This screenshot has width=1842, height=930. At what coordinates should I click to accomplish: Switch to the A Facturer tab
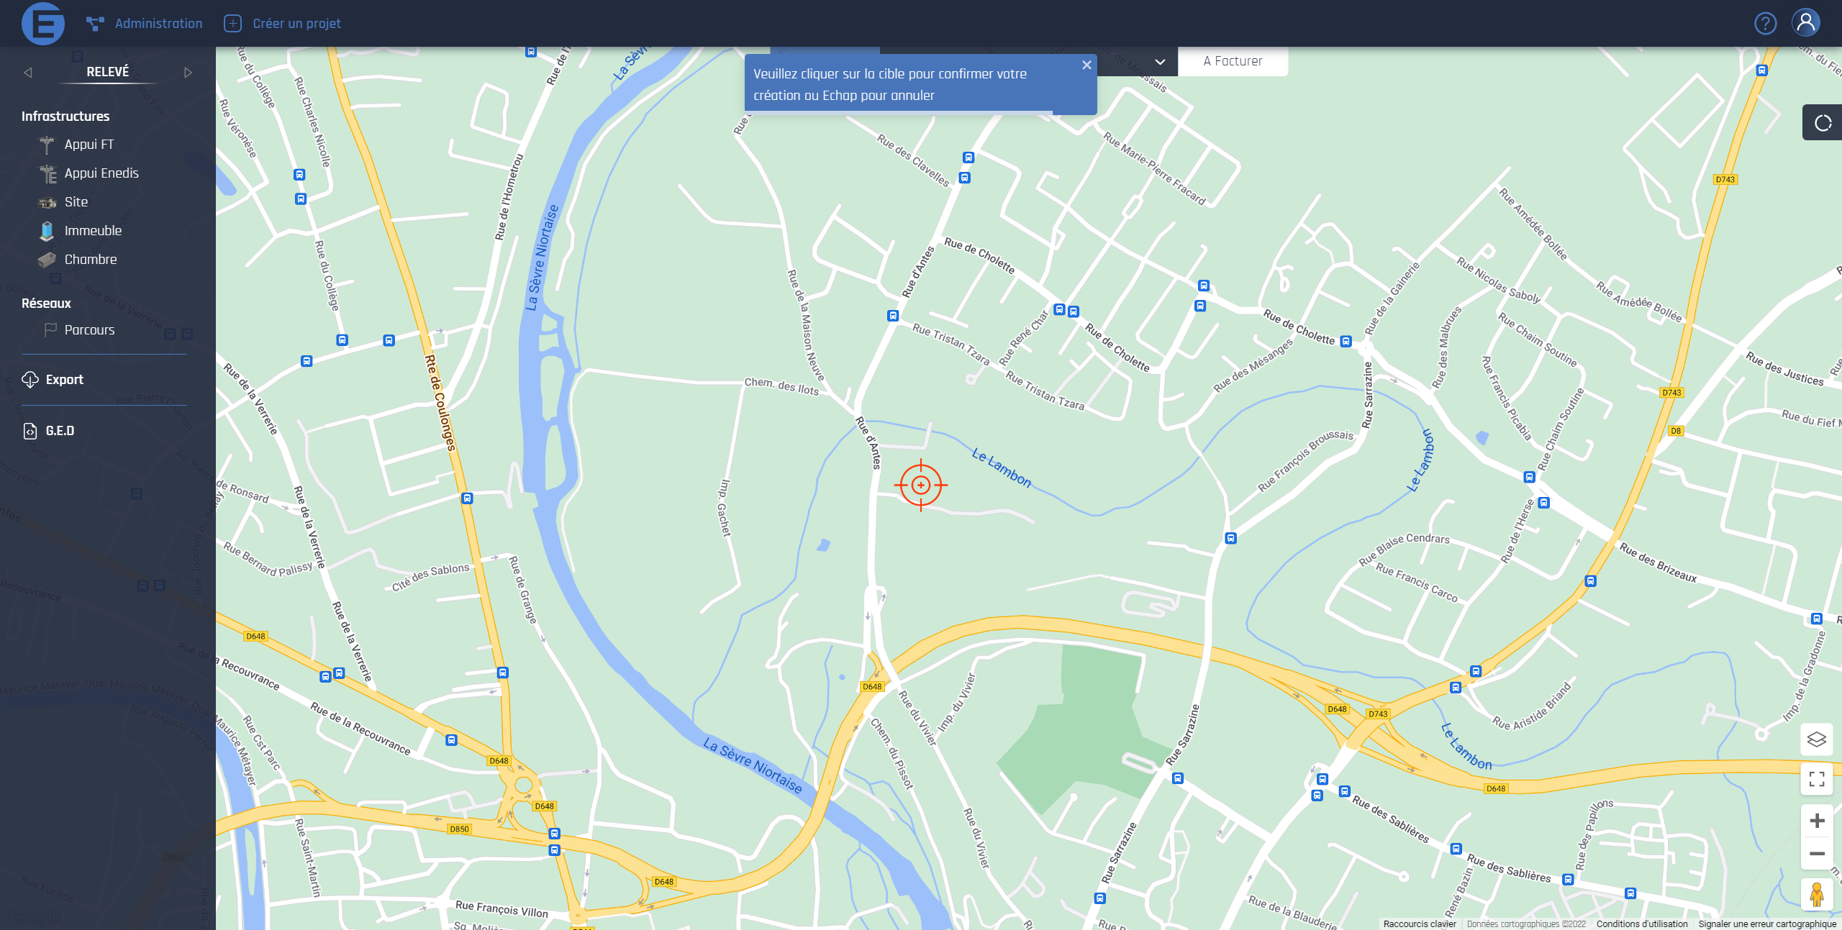point(1233,62)
